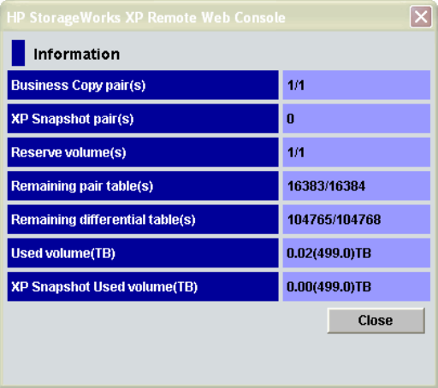The height and width of the screenshot is (388, 438).
Task: Select the Information heading text
Action: pyautogui.click(x=76, y=54)
